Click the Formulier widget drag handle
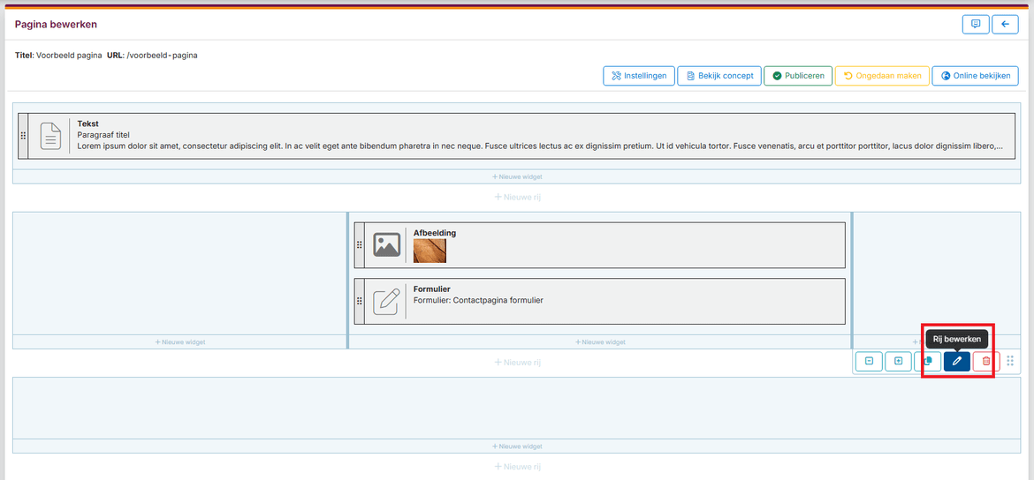1034x480 pixels. click(359, 301)
